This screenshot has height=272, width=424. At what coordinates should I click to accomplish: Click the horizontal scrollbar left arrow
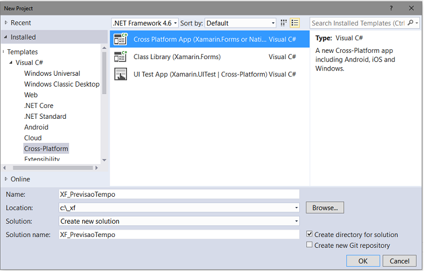pyautogui.click(x=5, y=168)
